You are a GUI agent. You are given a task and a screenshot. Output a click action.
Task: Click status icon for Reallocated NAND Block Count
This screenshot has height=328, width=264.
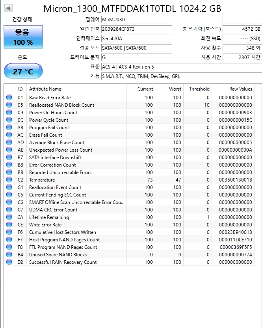point(9,105)
